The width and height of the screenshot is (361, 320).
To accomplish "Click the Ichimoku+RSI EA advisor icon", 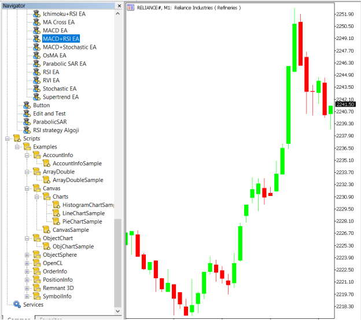I will pos(36,14).
